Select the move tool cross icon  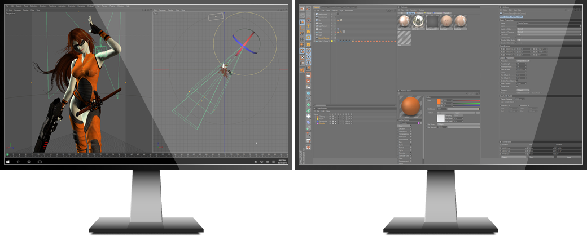tap(309, 26)
